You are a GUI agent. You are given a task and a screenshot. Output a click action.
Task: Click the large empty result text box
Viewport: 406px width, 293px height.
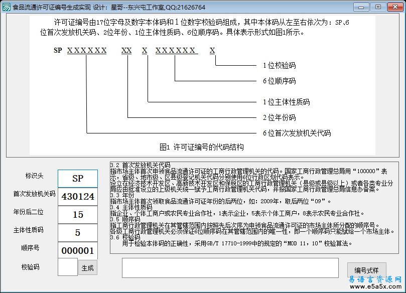click(230, 267)
